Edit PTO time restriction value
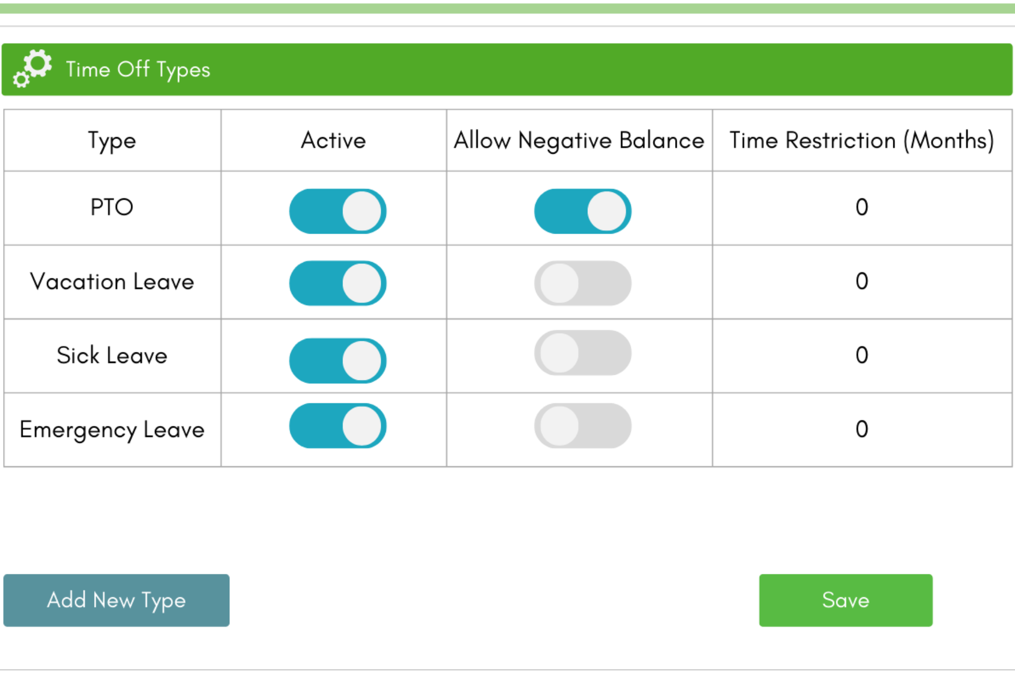Image resolution: width=1015 pixels, height=677 pixels. tap(862, 207)
